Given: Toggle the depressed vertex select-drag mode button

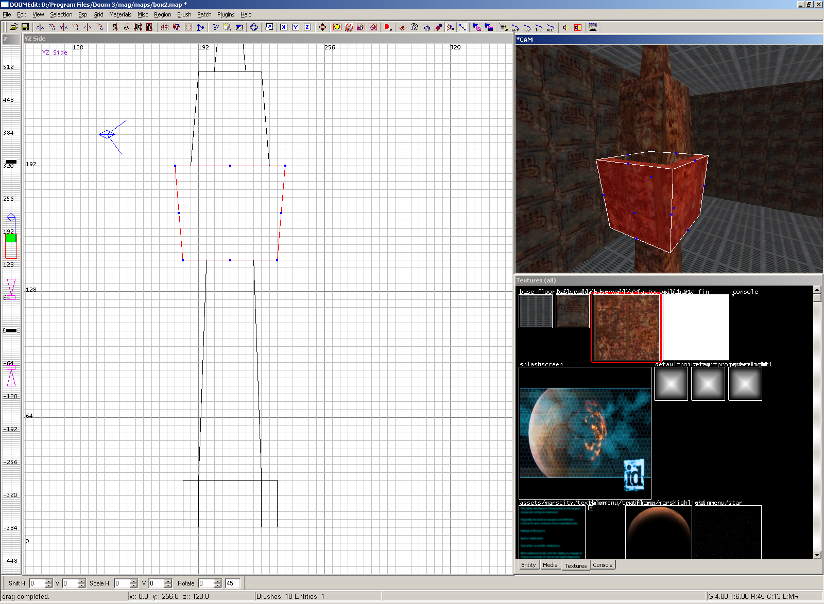Looking at the screenshot, I should click(x=451, y=27).
